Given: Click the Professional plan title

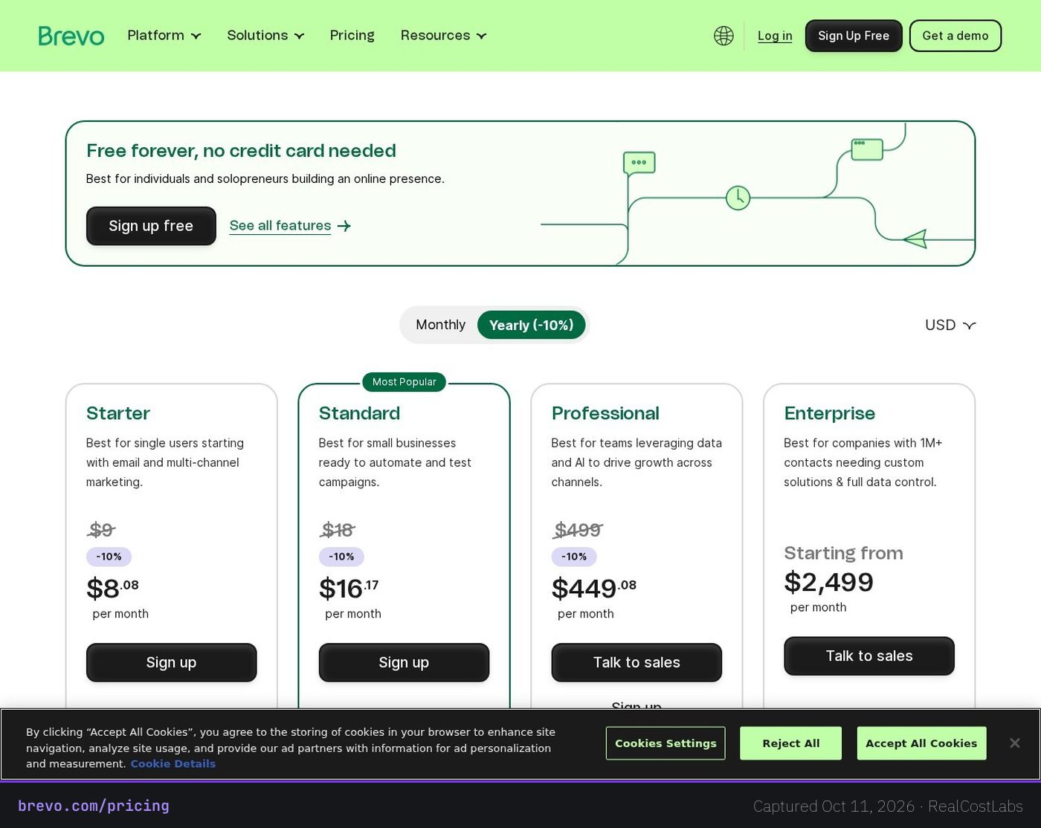Looking at the screenshot, I should pos(605,413).
